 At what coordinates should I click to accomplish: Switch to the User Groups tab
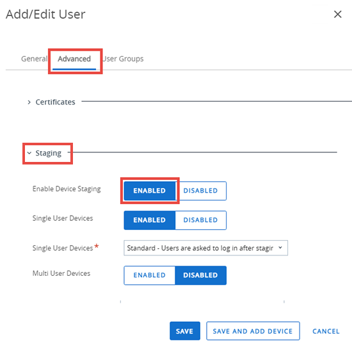123,59
